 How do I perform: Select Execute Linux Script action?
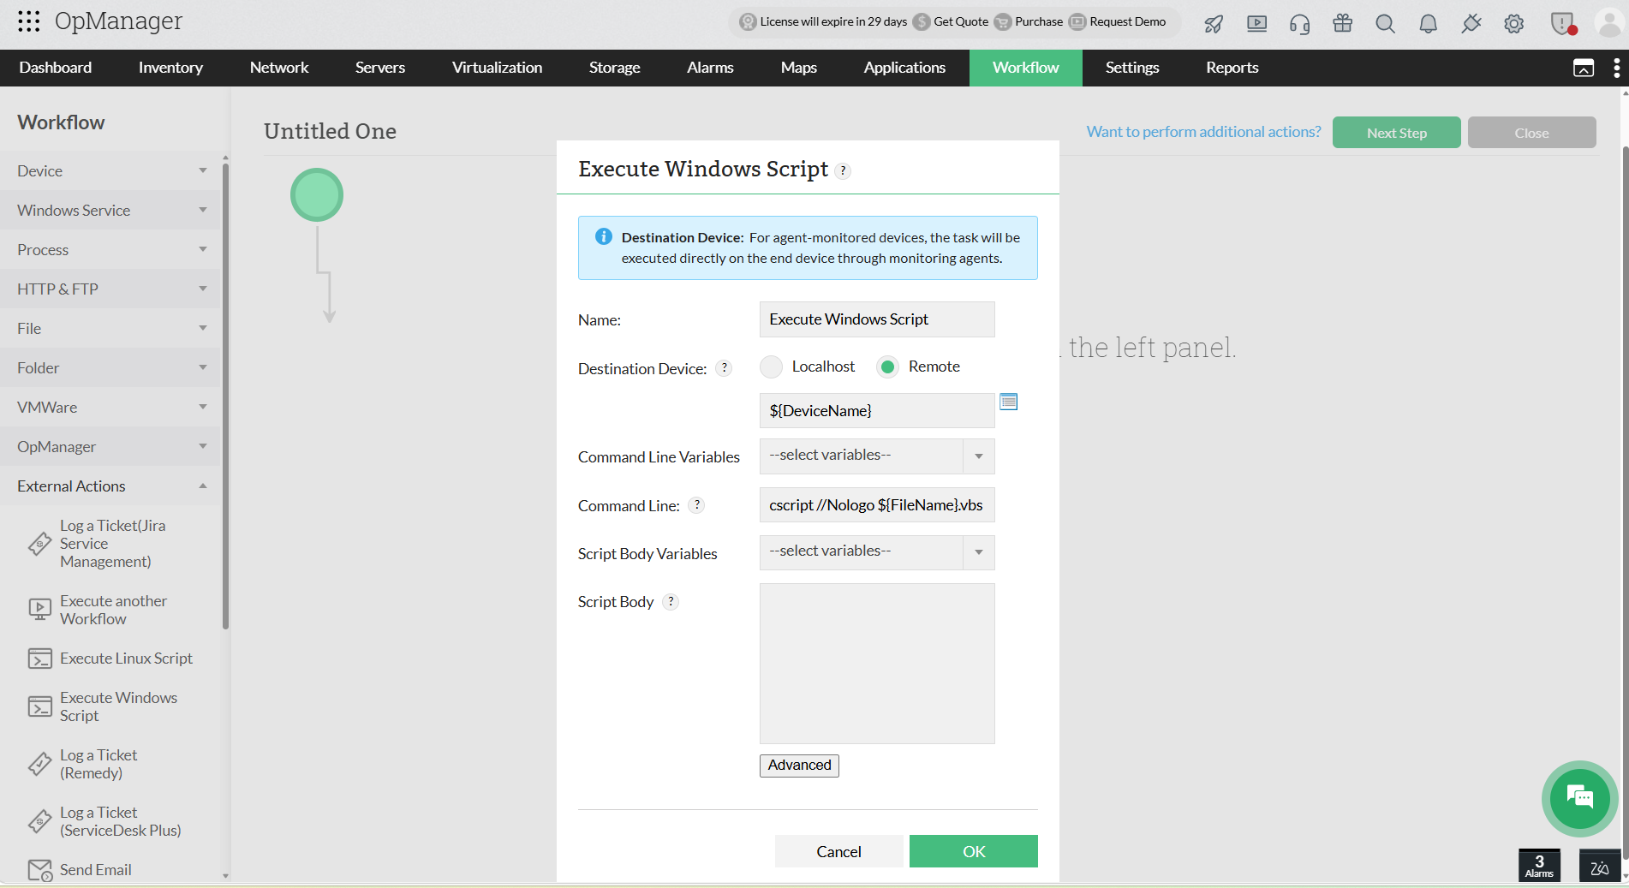point(110,659)
